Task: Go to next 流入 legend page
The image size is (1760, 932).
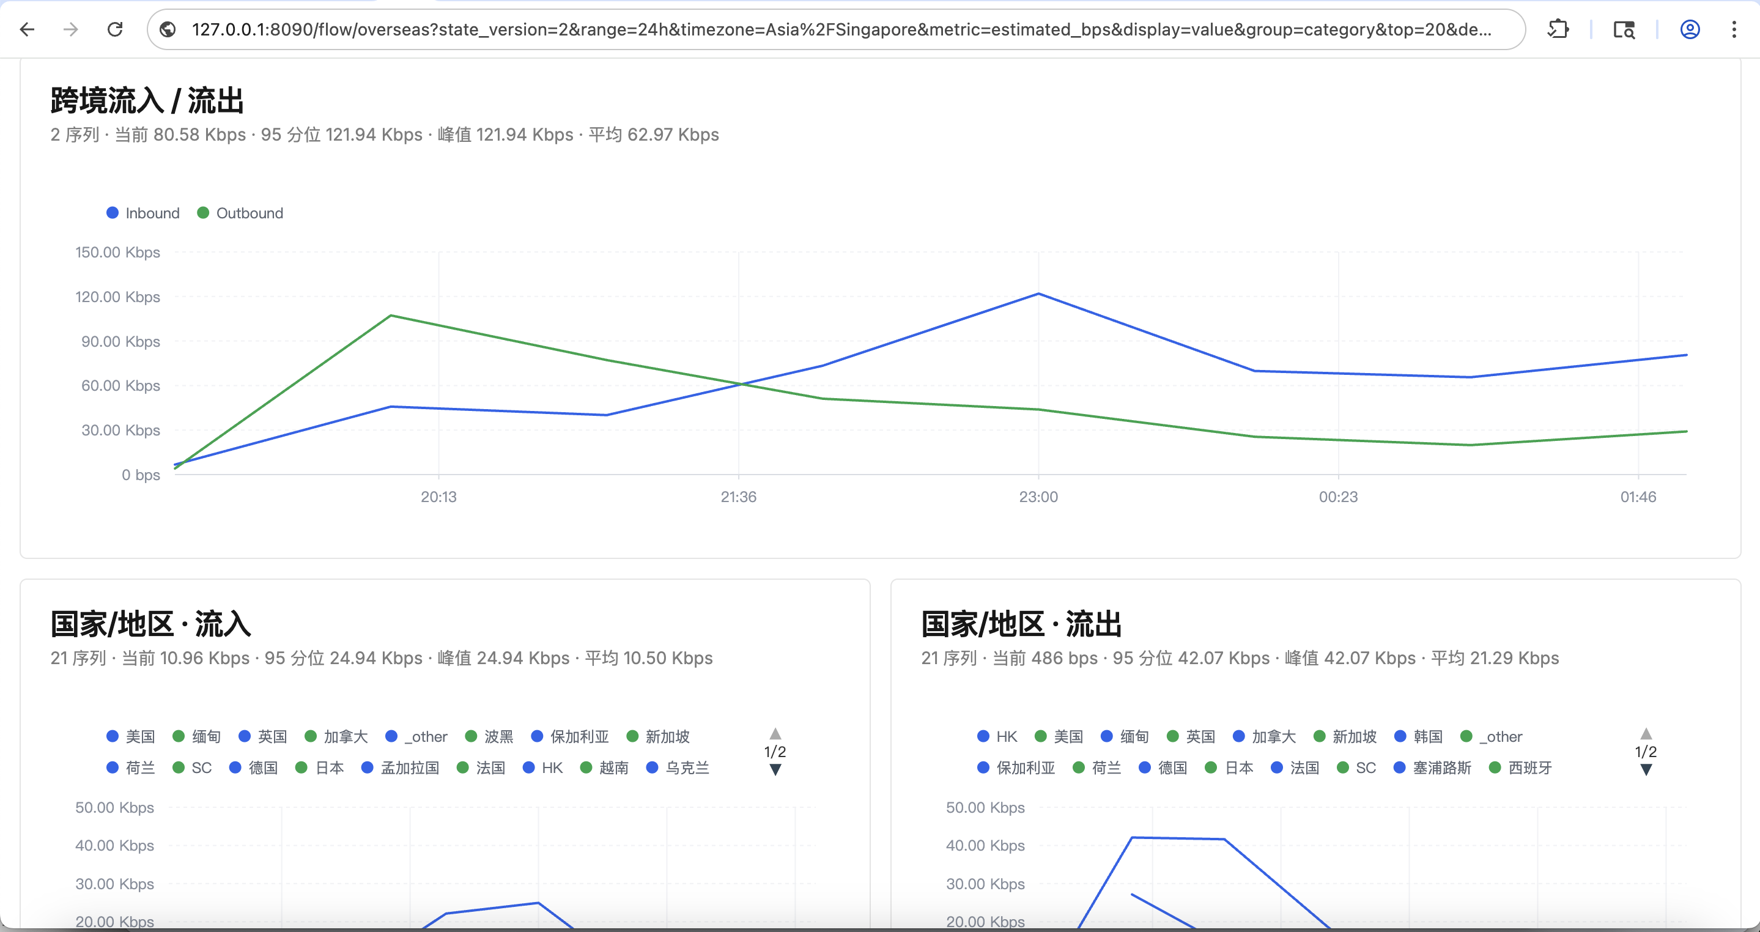Action: click(x=775, y=770)
